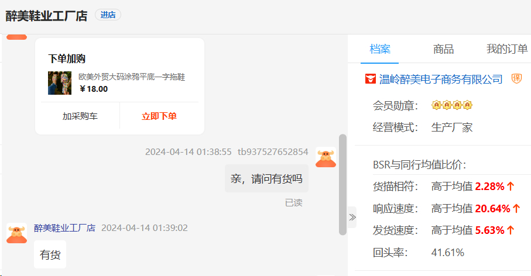Click the member medal stars
The width and height of the screenshot is (531, 276).
(452, 105)
